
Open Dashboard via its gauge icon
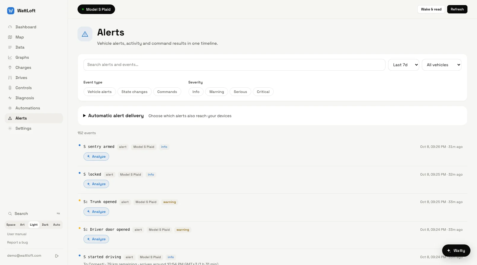pos(10,27)
